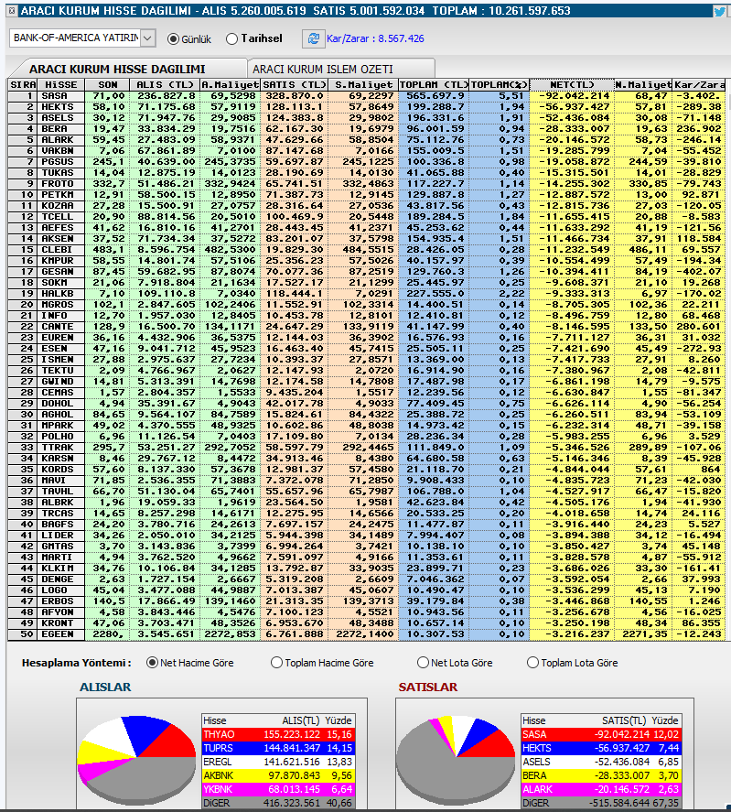
Task: Click the DiGER row in ALISLAR legend
Action: [x=278, y=803]
